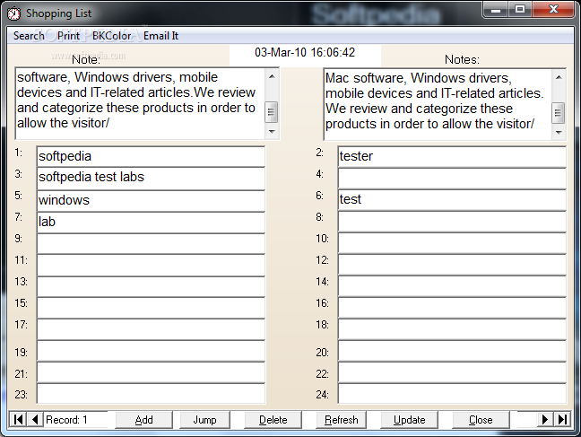Viewport: 581px width, 437px height.
Task: Click scrollbar thumb in left Note box
Action: click(x=272, y=112)
